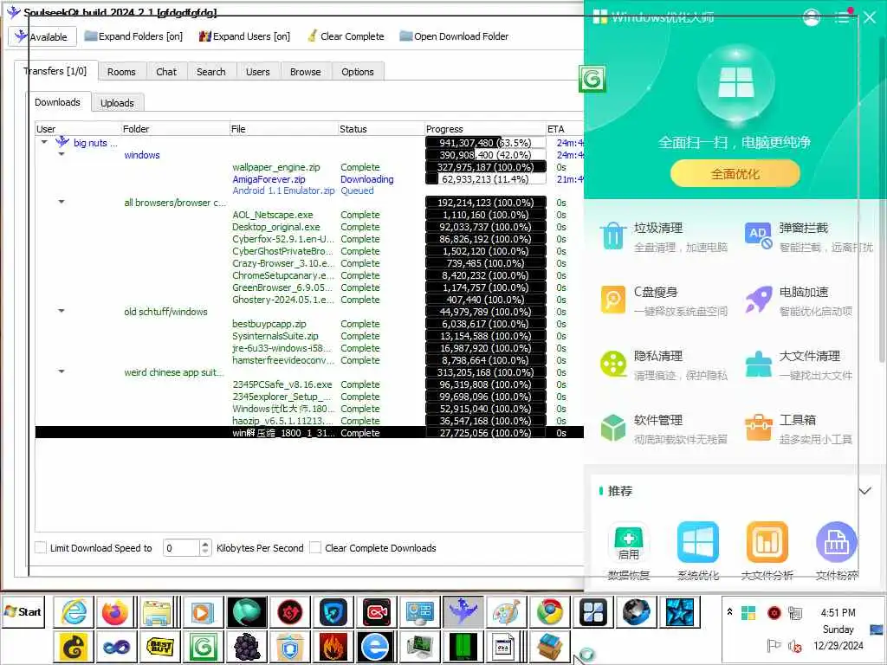This screenshot has width=887, height=665.
Task: Click the download speed limit field
Action: pyautogui.click(x=181, y=547)
